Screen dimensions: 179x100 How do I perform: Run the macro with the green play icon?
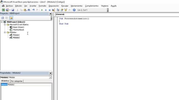(42, 10)
